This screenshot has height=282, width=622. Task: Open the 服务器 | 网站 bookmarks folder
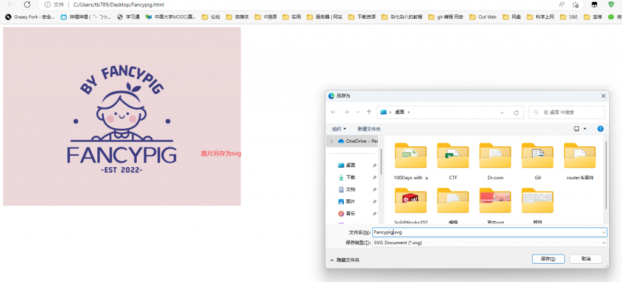[325, 16]
